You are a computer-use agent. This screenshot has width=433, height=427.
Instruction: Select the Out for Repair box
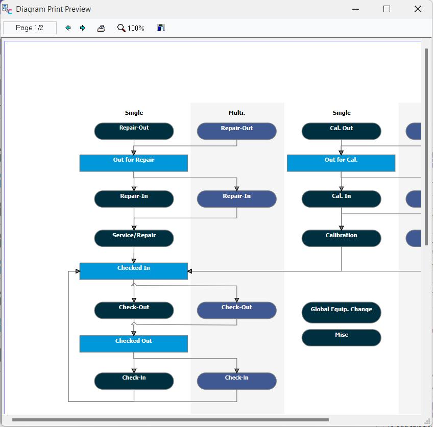[134, 163]
